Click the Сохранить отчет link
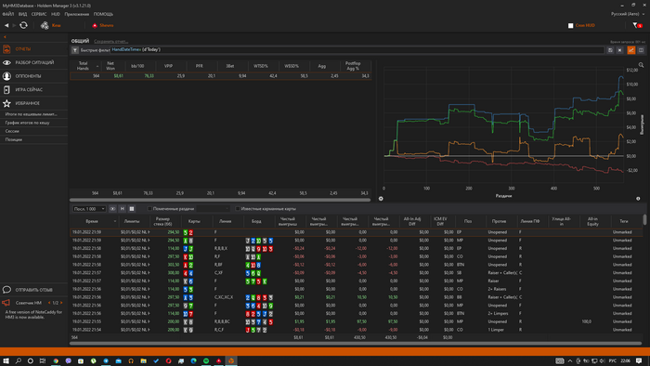The width and height of the screenshot is (650, 366). 110,42
